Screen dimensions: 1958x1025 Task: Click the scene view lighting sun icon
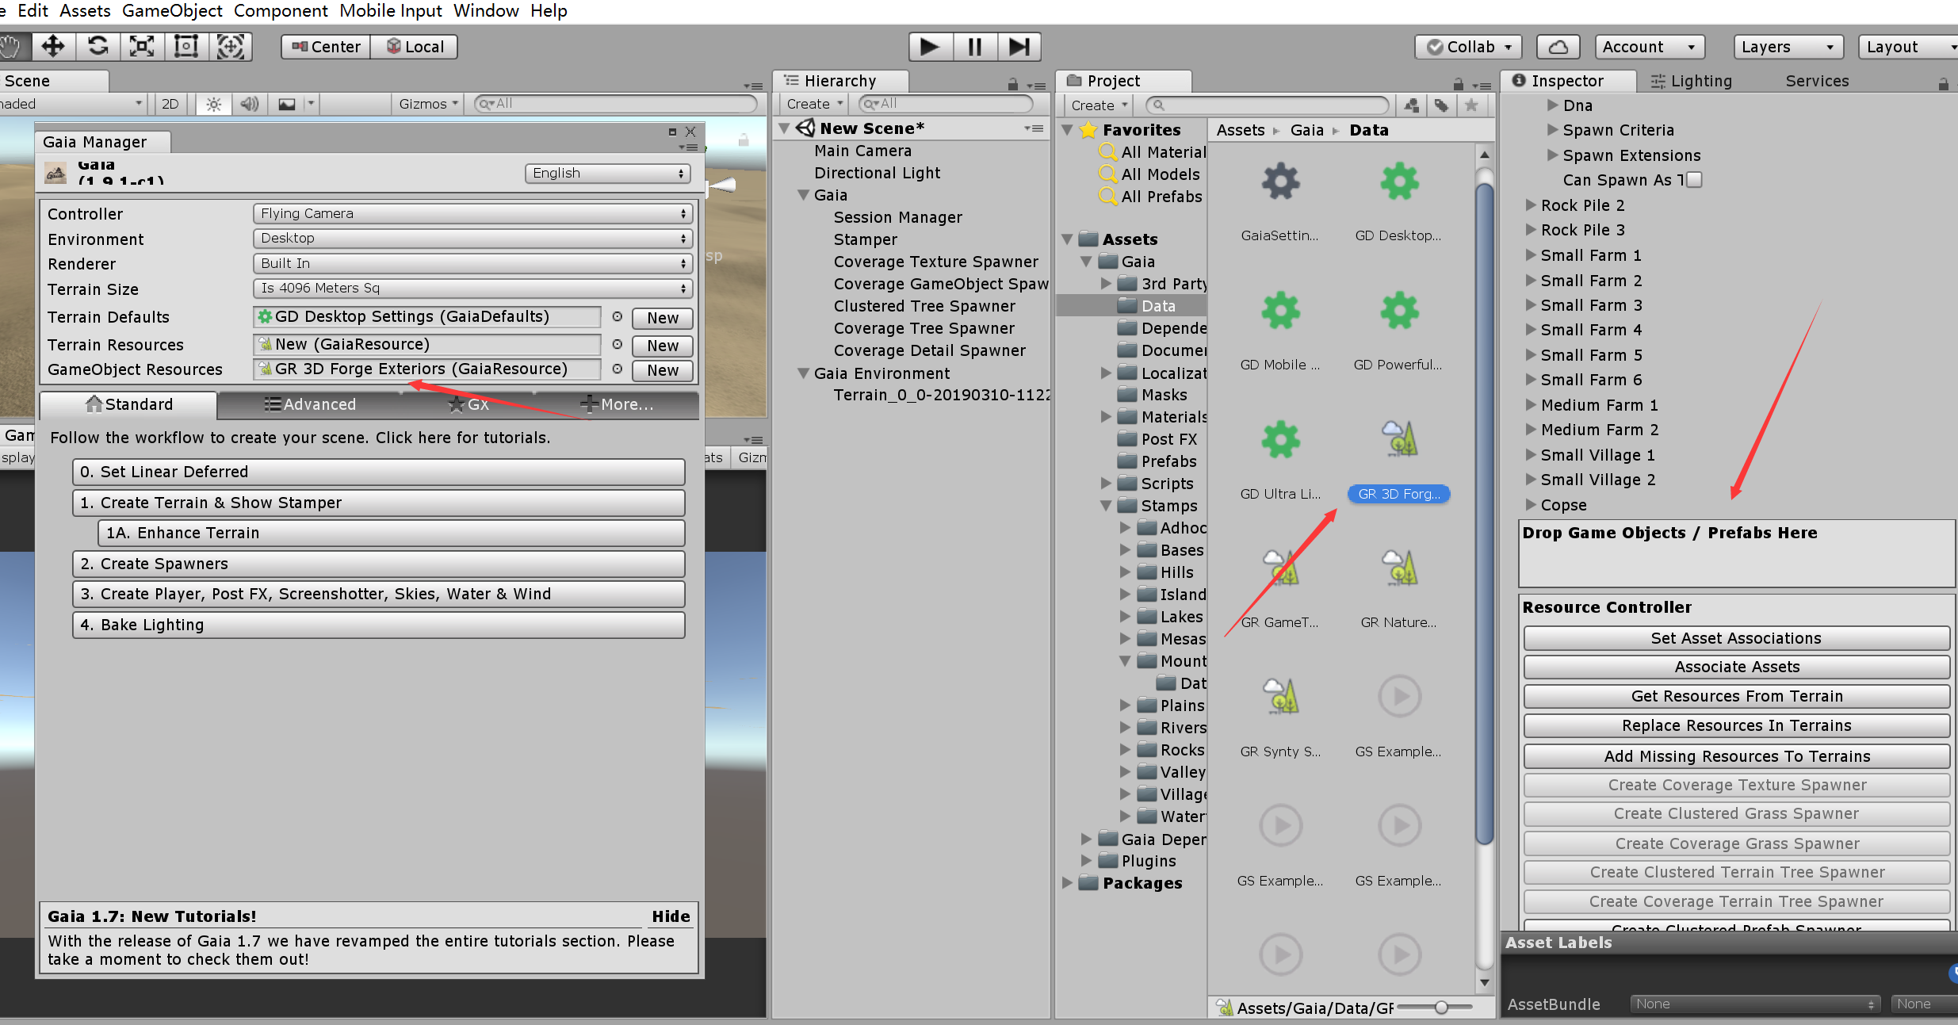click(x=212, y=103)
